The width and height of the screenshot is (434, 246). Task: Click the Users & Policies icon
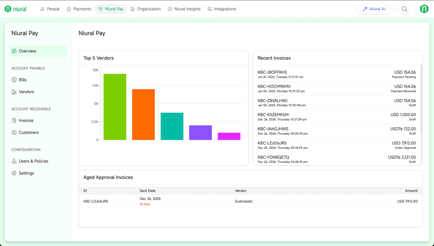[14, 161]
